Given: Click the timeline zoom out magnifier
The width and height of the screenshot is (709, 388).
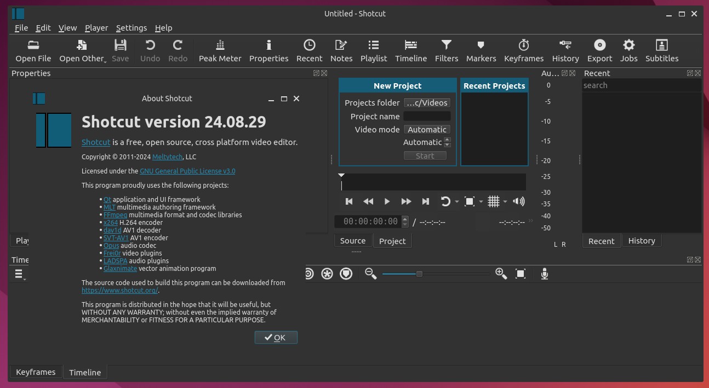Looking at the screenshot, I should pos(371,274).
